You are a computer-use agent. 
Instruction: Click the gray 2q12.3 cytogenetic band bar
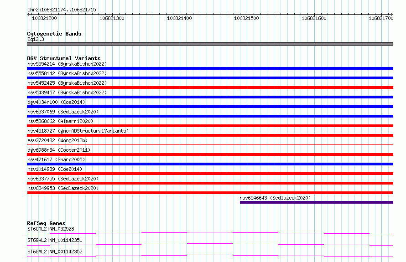(210, 44)
